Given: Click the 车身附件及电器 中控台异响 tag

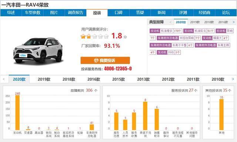Looking at the screenshot, I should pos(178,38).
